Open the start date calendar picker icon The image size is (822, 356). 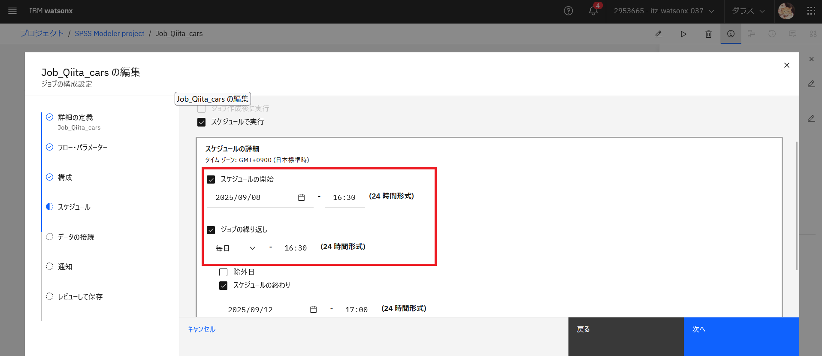(301, 197)
